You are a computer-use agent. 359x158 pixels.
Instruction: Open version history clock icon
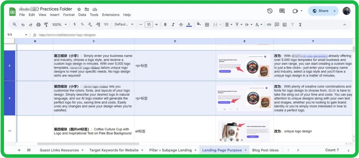[x=270, y=11]
